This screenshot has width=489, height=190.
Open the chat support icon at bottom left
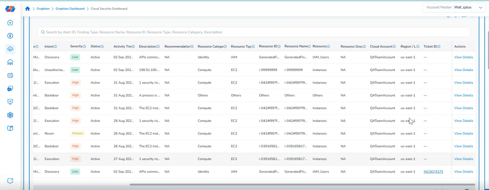(x=10, y=180)
